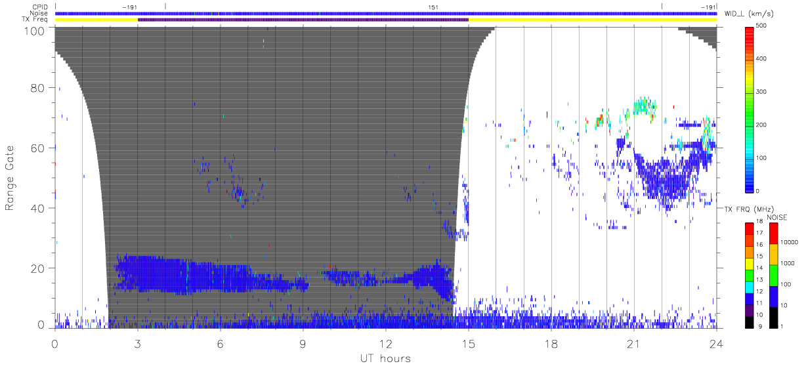Click the 10000 label on NOISE legend
806x372 pixels.
pos(790,242)
